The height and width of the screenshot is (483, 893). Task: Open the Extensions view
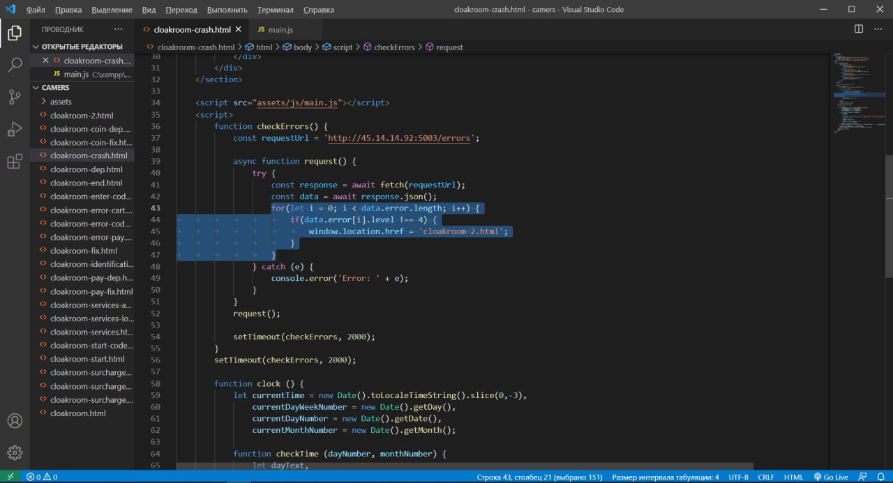(15, 162)
